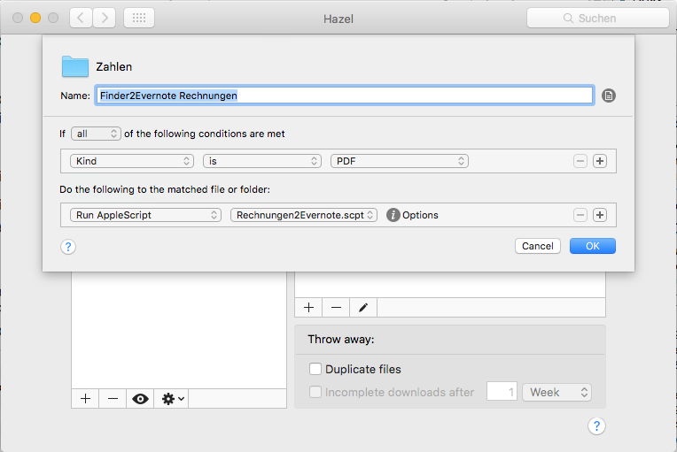Viewport: 677px width, 452px height.
Task: Enable the Duplicate files checkbox
Action: (x=315, y=369)
